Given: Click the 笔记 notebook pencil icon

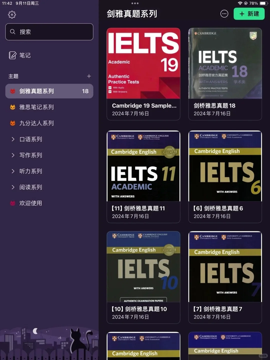Looking at the screenshot, I should coord(12,55).
